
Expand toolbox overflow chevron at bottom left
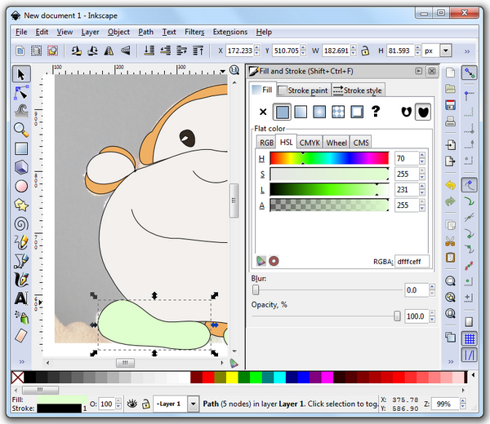point(21,362)
